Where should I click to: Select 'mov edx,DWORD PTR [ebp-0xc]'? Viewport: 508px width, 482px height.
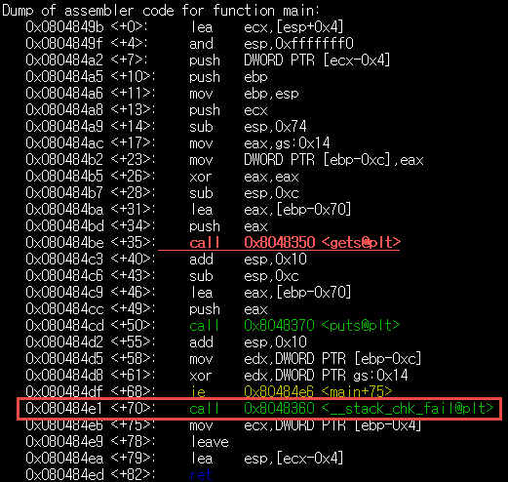[305, 359]
